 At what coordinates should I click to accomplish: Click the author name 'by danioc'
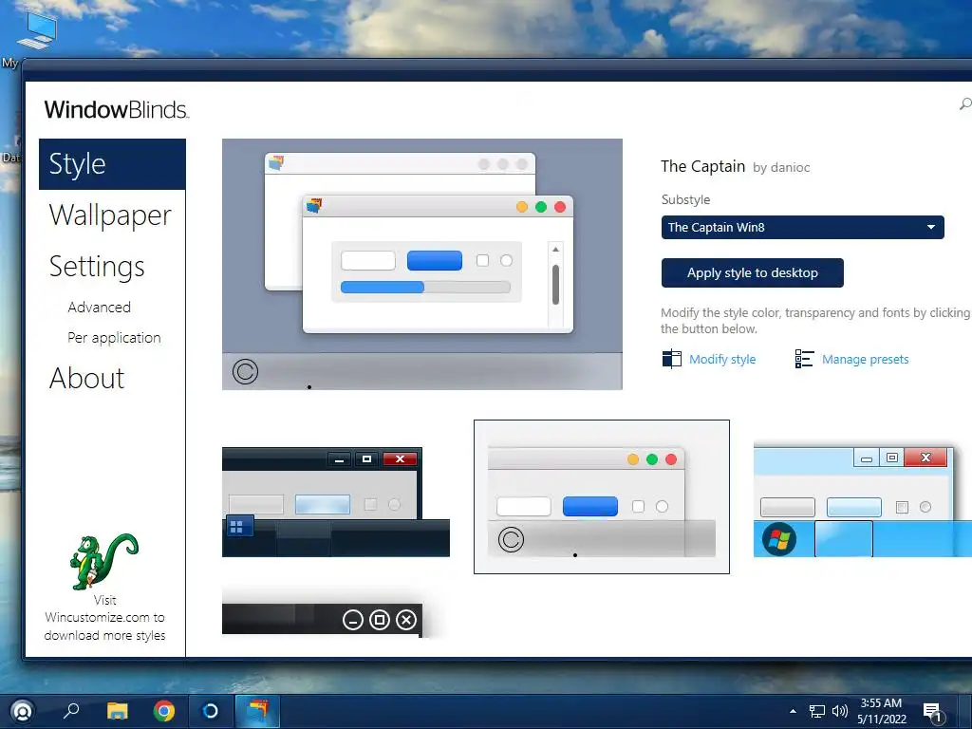click(781, 167)
